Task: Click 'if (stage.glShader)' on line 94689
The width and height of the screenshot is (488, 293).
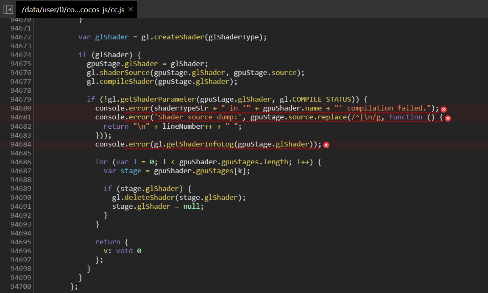Action: (143, 188)
